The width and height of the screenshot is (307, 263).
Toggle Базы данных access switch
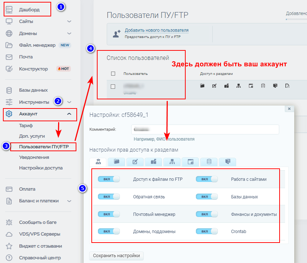[207, 197]
